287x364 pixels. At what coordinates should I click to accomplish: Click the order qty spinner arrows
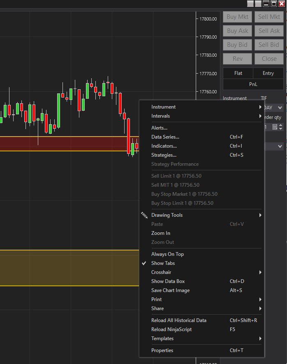[281, 127]
